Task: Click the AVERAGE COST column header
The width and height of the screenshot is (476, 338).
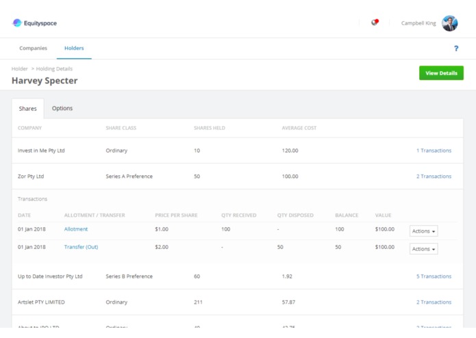Action: click(299, 128)
